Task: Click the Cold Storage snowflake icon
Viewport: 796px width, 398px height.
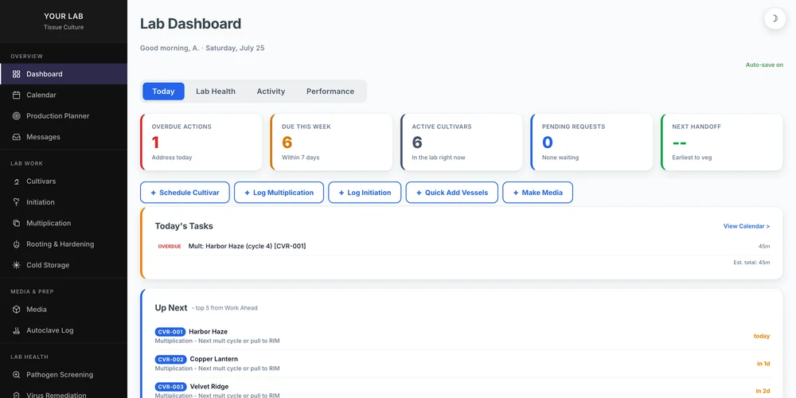Action: coord(16,265)
